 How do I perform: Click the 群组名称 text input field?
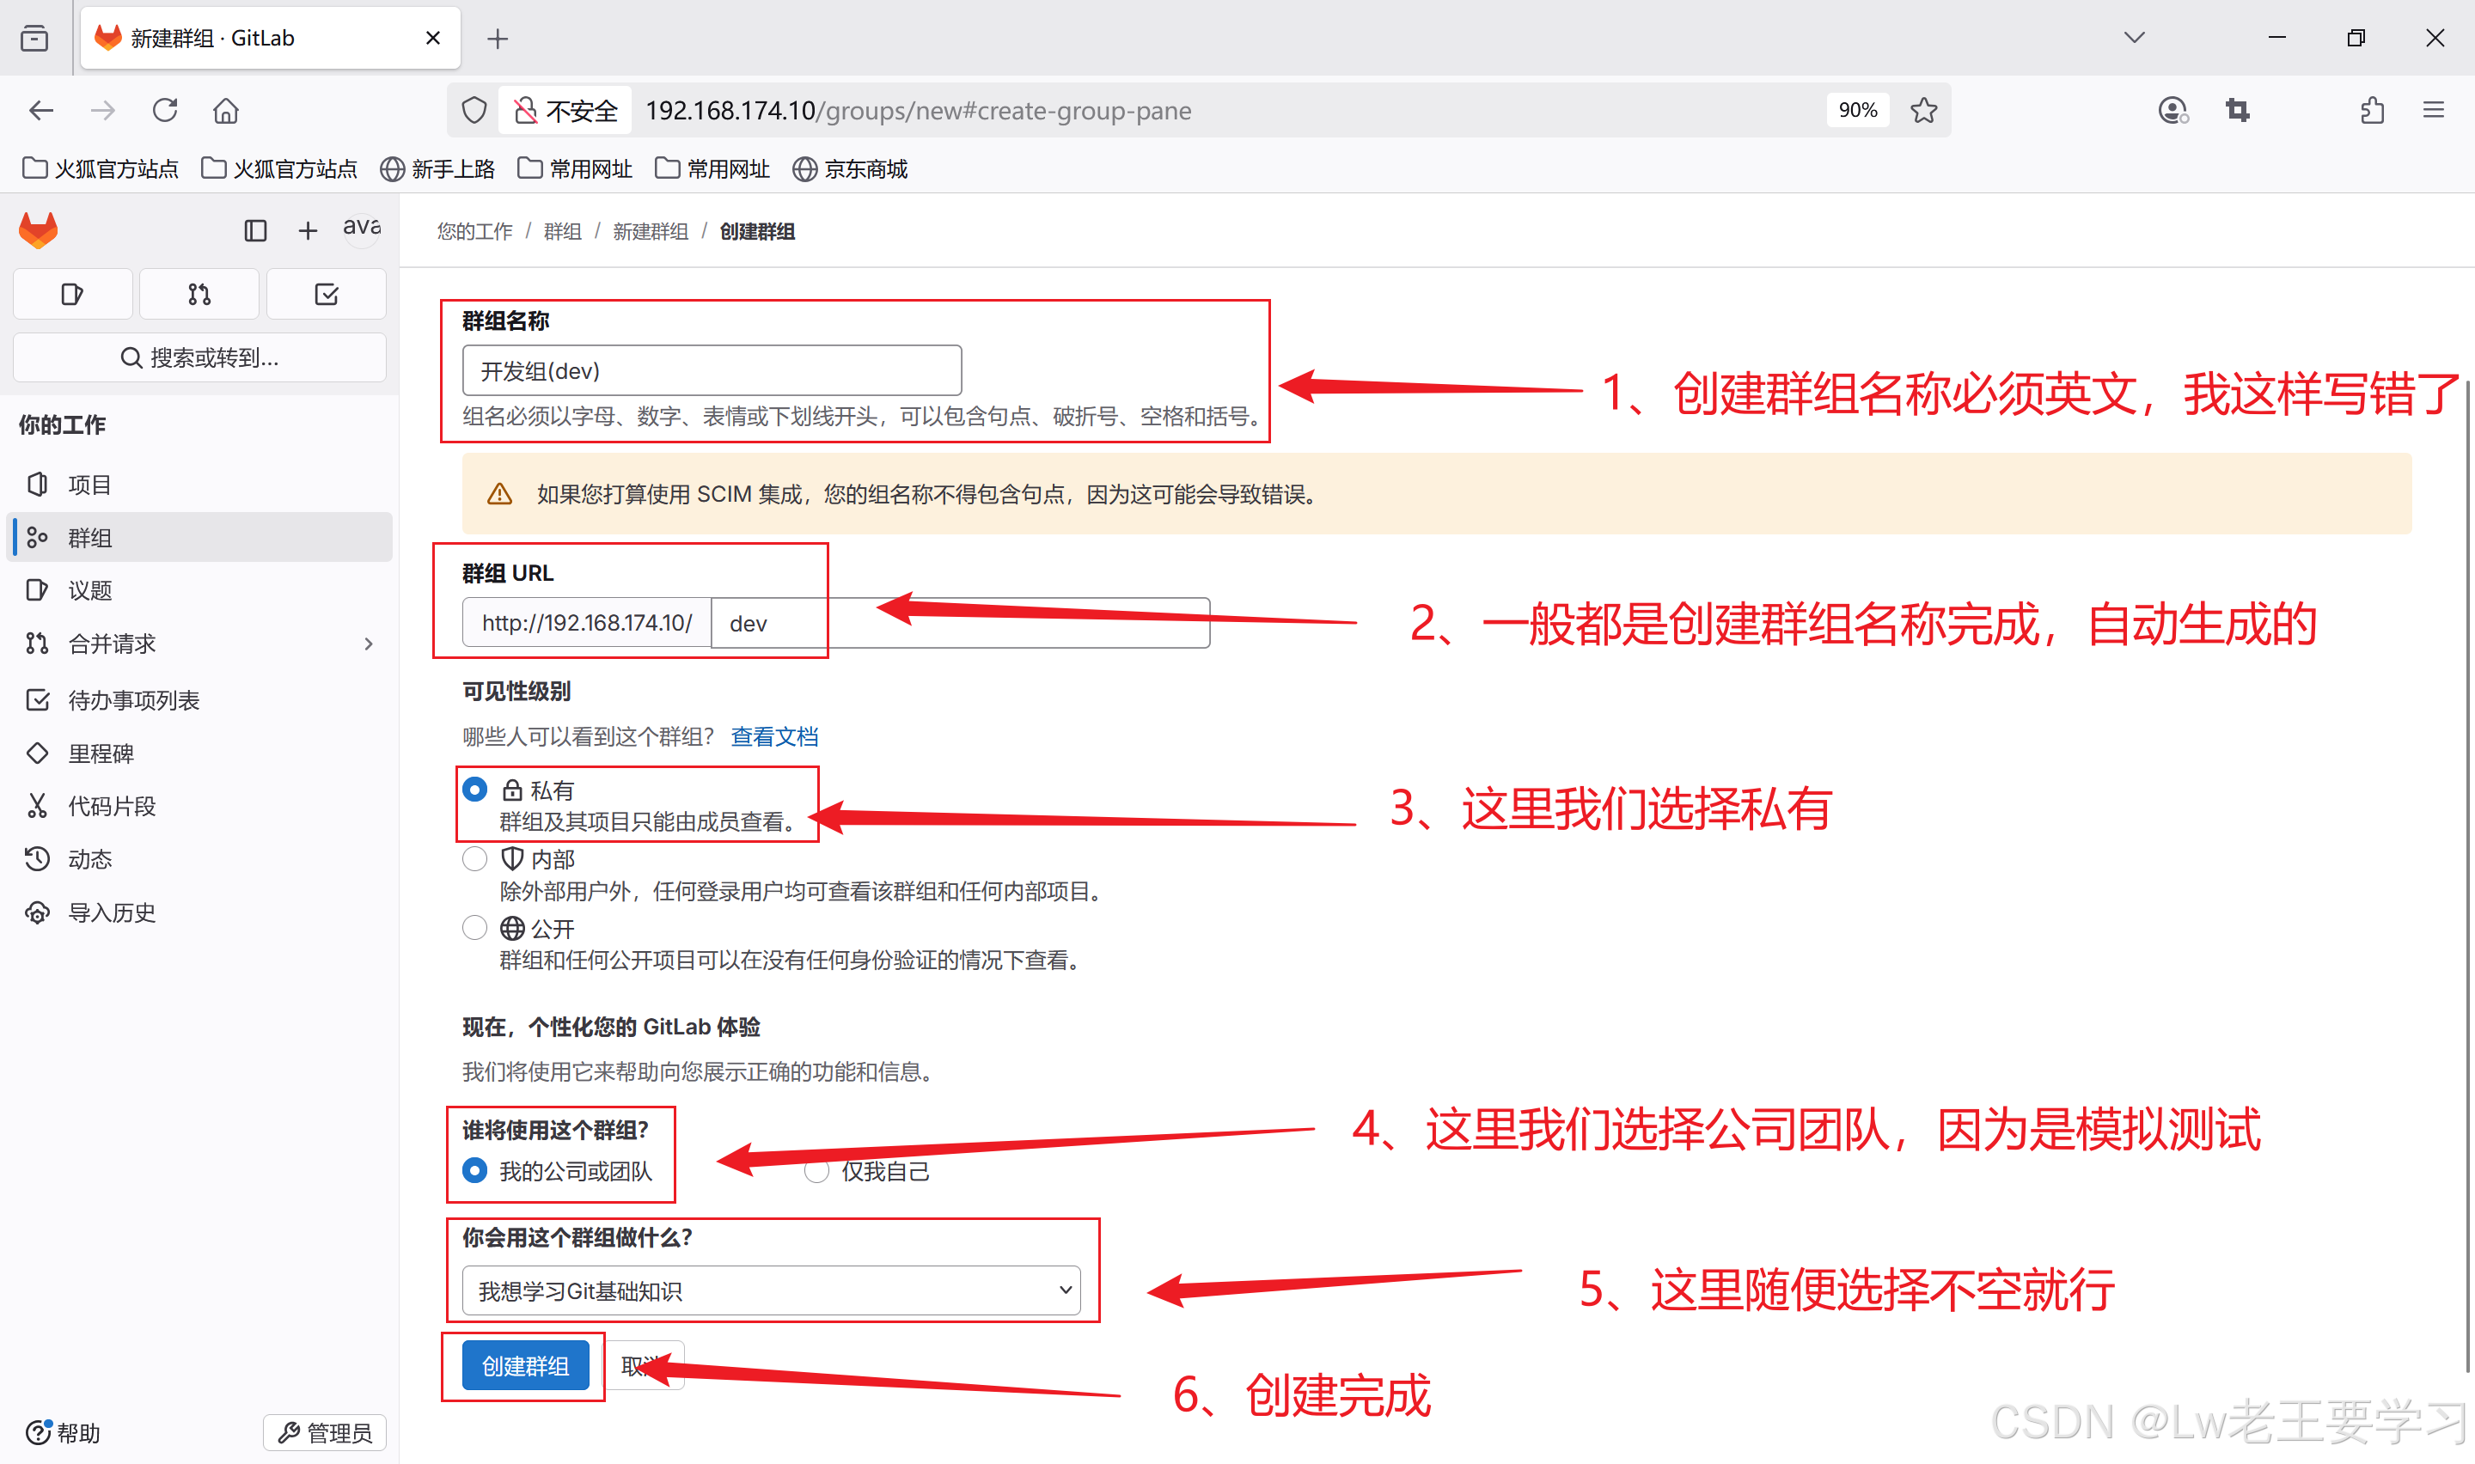712,371
